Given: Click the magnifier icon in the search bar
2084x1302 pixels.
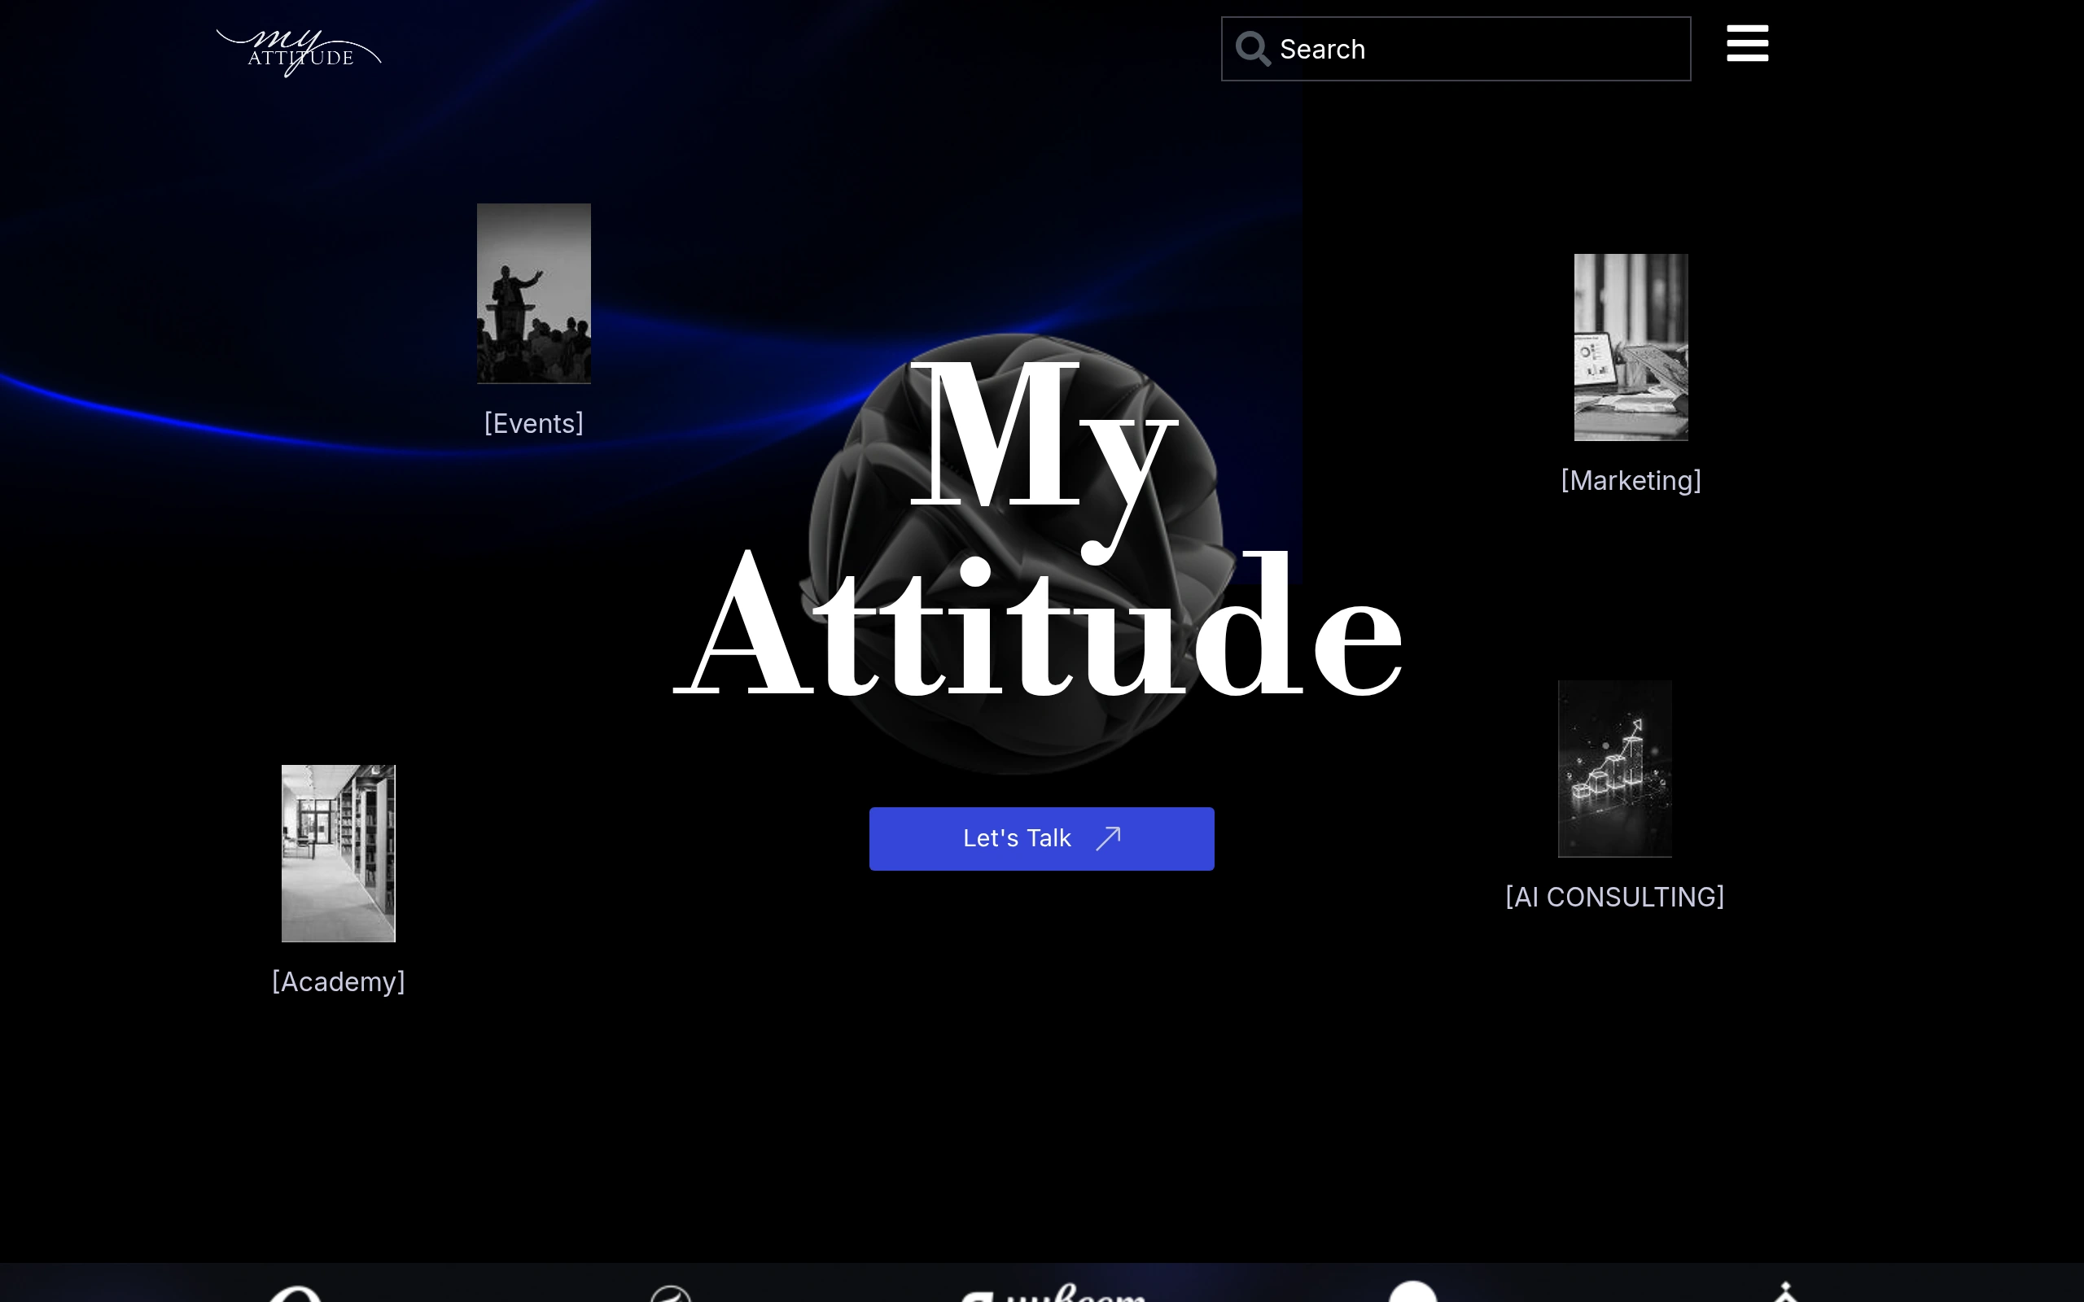Looking at the screenshot, I should (1254, 49).
